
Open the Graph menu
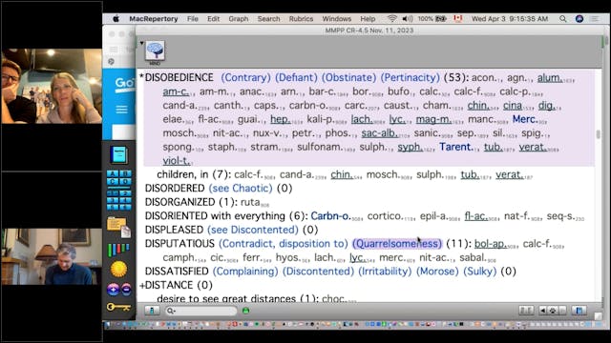pos(239,19)
